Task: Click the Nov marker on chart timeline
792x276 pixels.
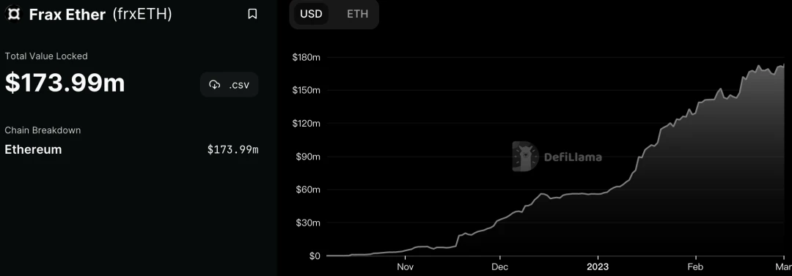Action: pos(405,267)
